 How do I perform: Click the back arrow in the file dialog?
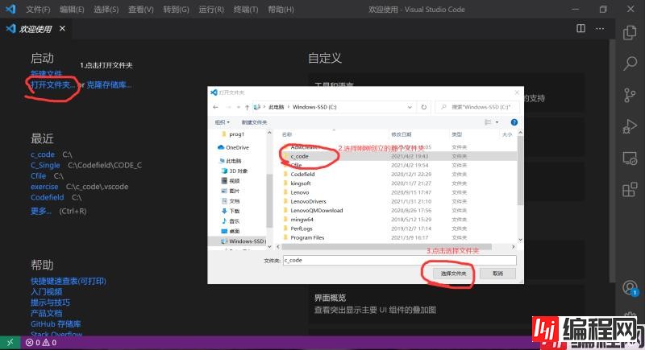click(x=215, y=107)
